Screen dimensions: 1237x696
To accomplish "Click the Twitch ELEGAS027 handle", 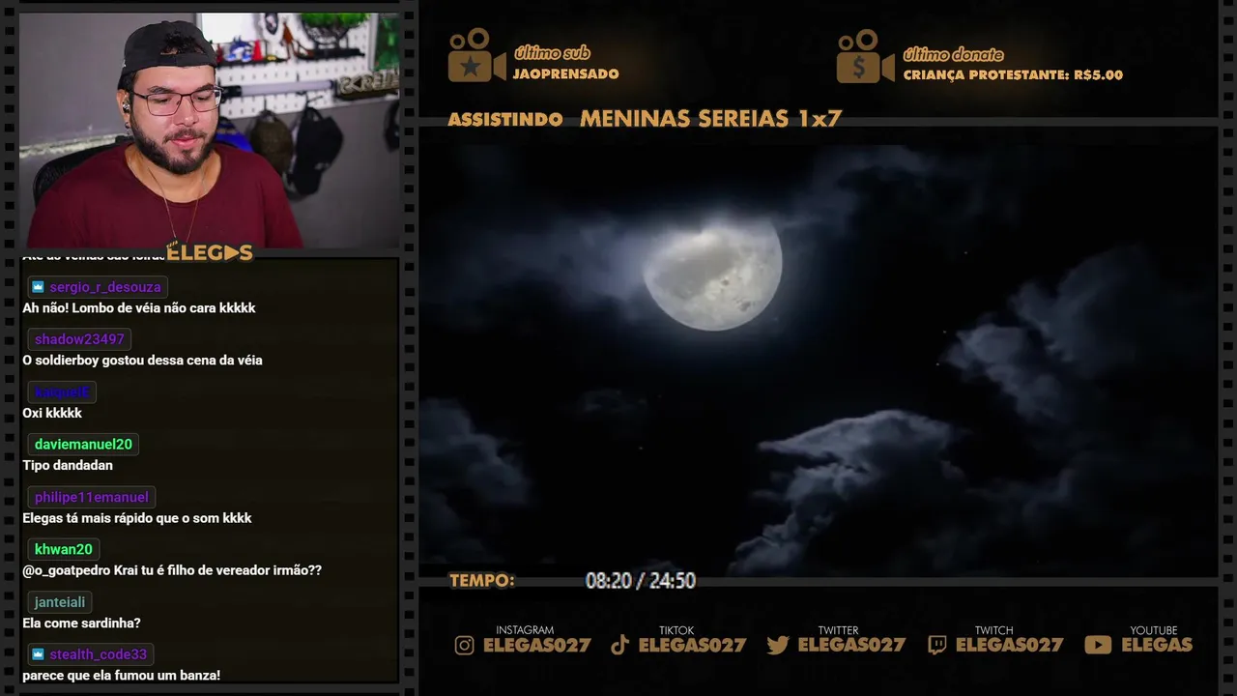I will [x=1010, y=646].
